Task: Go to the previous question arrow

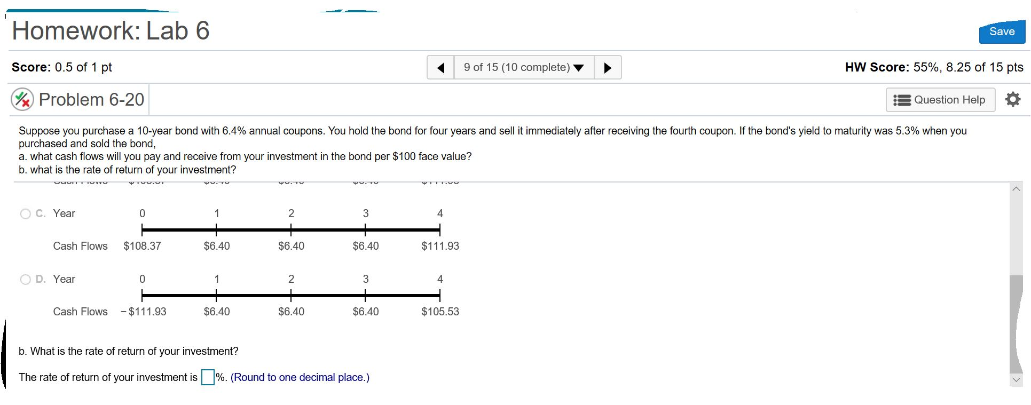Action: point(441,68)
